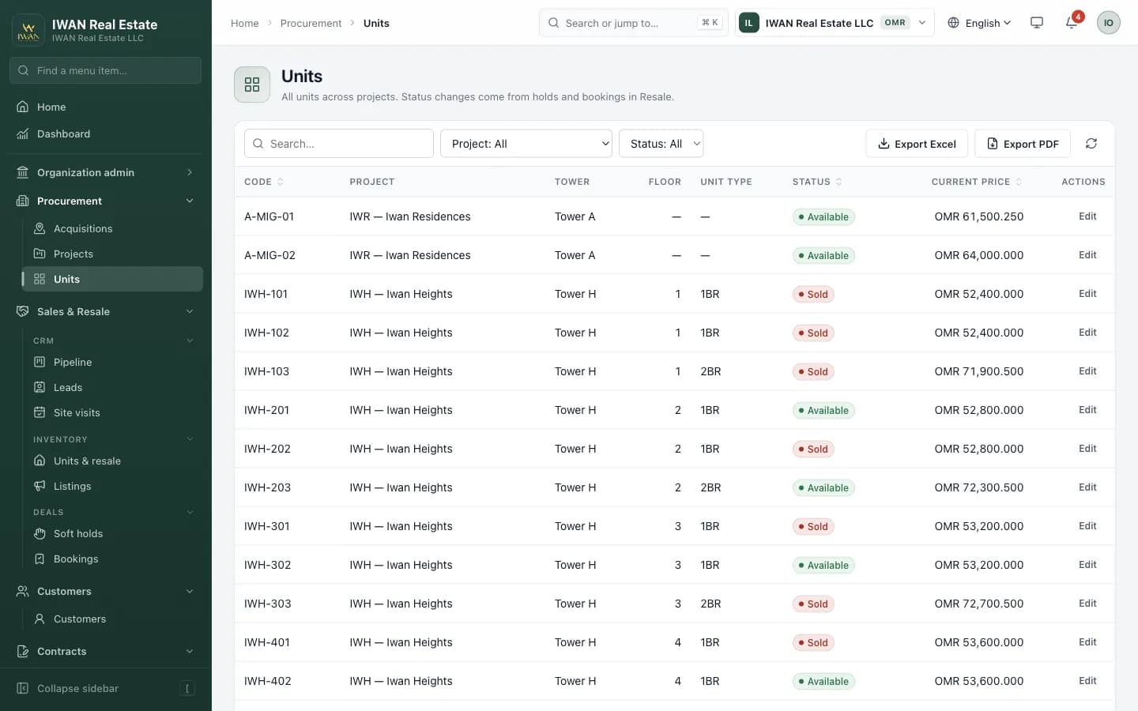Open the notifications bell
The image size is (1138, 711).
[x=1072, y=23]
